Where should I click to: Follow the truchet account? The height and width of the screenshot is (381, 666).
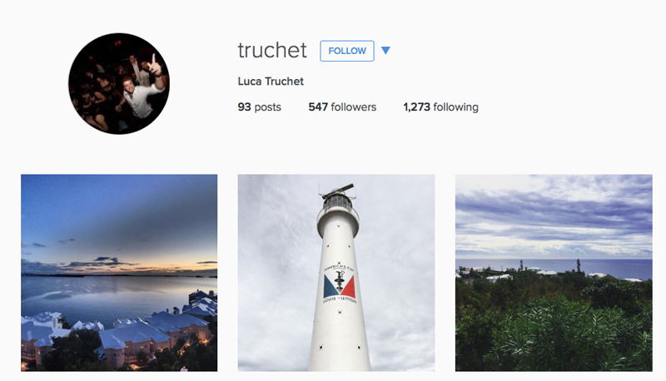(347, 51)
